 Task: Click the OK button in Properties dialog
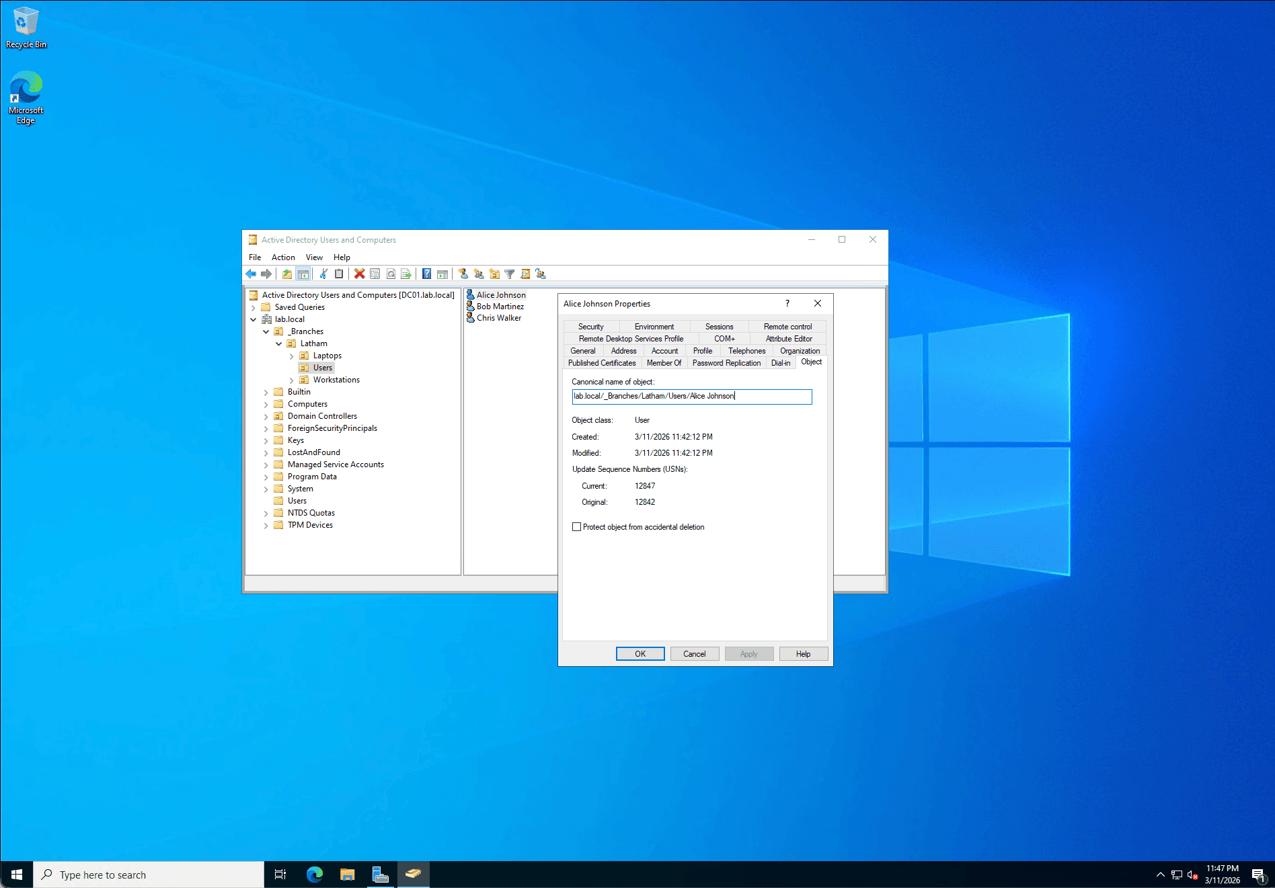(640, 654)
